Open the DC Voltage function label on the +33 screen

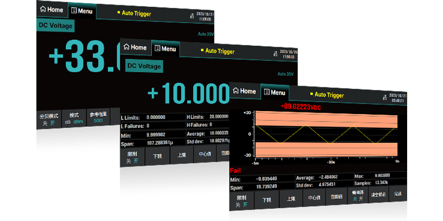tap(55, 25)
